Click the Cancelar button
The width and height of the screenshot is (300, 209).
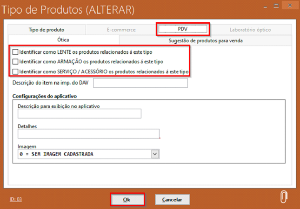click(172, 200)
